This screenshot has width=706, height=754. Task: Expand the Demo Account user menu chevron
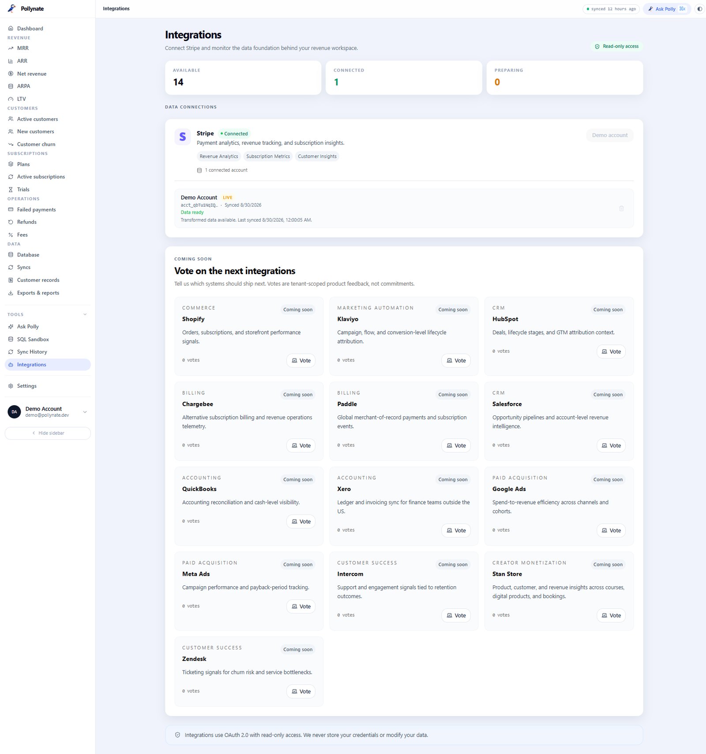[x=85, y=412]
